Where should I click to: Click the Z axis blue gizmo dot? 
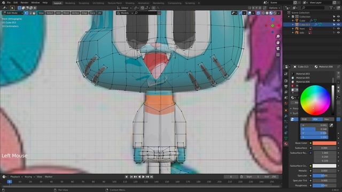pyautogui.click(x=273, y=20)
